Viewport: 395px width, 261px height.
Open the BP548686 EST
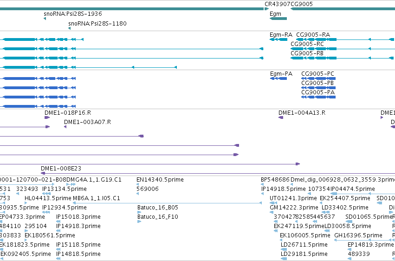(262, 185)
